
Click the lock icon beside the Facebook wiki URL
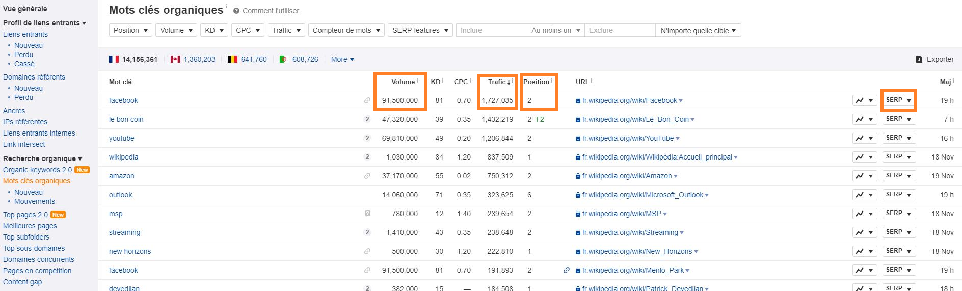tap(578, 101)
